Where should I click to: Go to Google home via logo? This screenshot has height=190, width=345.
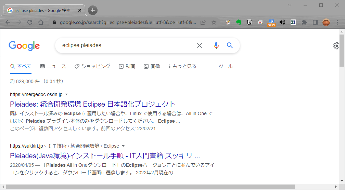24,46
